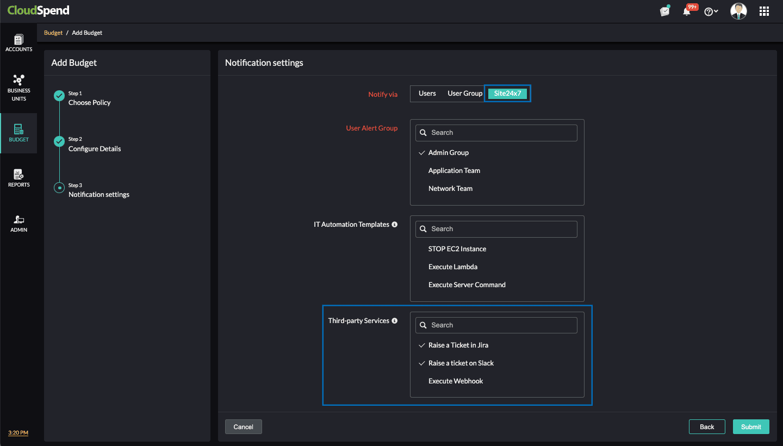
Task: Click the Third-party Services search icon
Action: coord(424,325)
